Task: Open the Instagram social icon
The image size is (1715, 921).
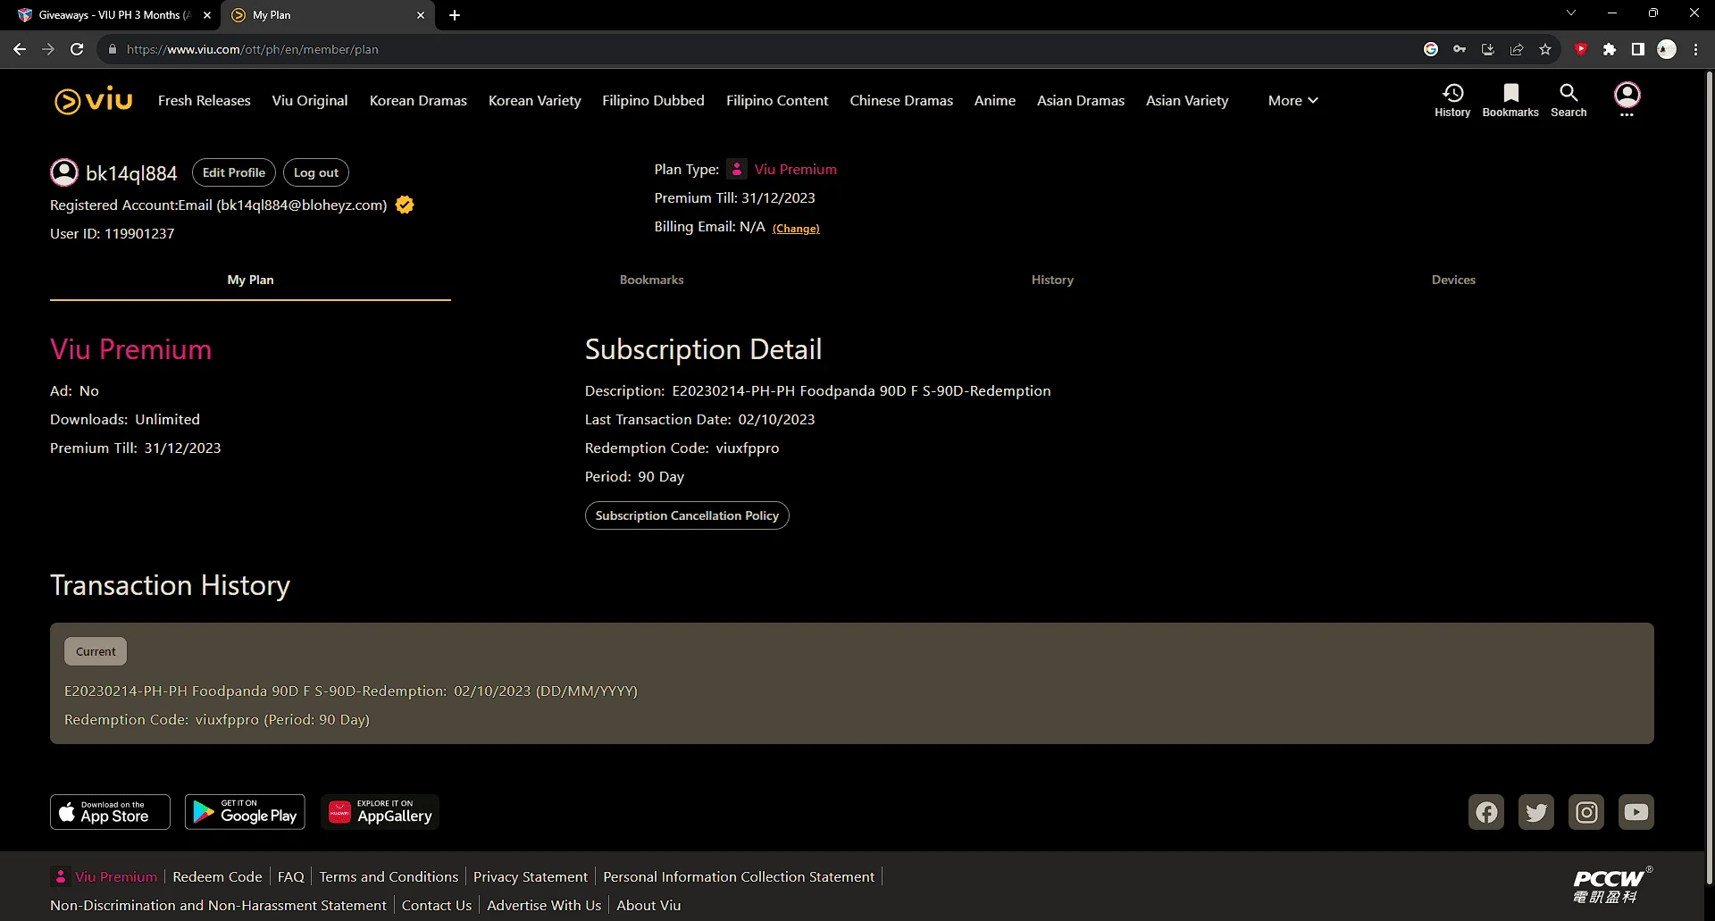Action: coord(1586,812)
